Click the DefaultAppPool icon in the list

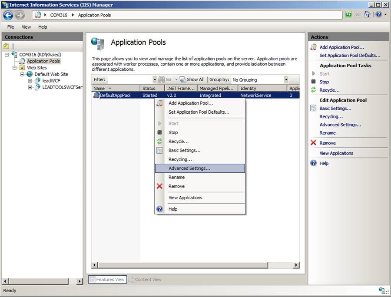(96, 95)
